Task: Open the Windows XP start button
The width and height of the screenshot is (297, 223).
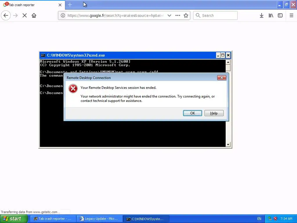Action: (x=14, y=219)
